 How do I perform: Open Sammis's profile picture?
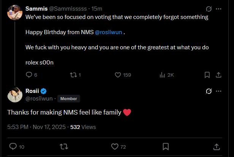pos(15,13)
